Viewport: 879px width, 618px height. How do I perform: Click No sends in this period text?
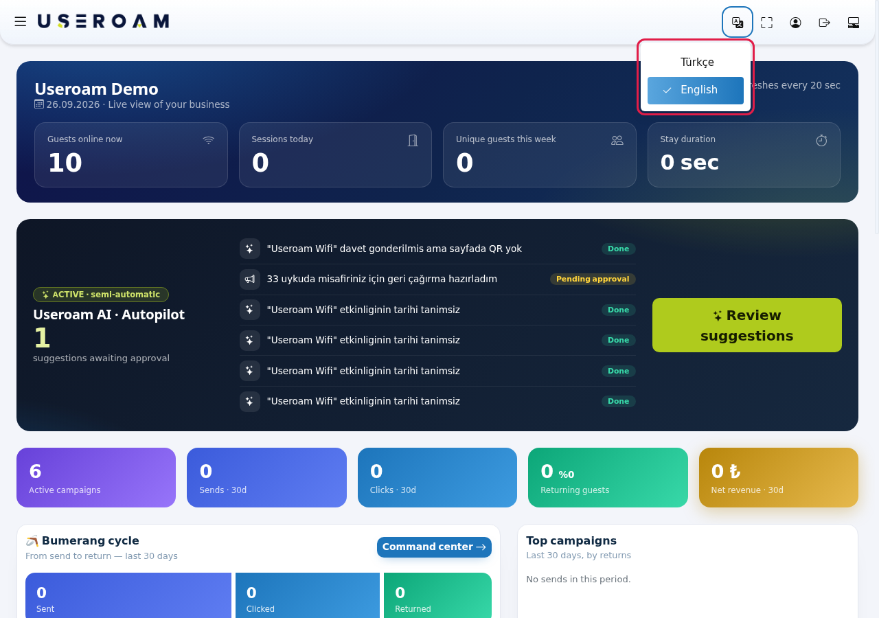point(578,580)
